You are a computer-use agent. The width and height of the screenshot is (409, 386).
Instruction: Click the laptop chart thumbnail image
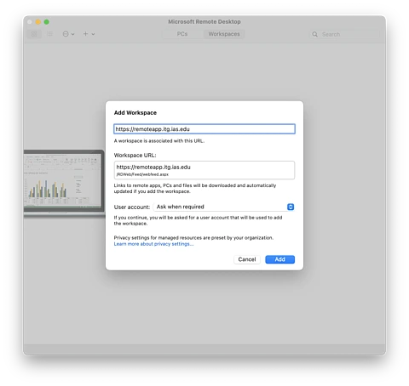(x=64, y=183)
